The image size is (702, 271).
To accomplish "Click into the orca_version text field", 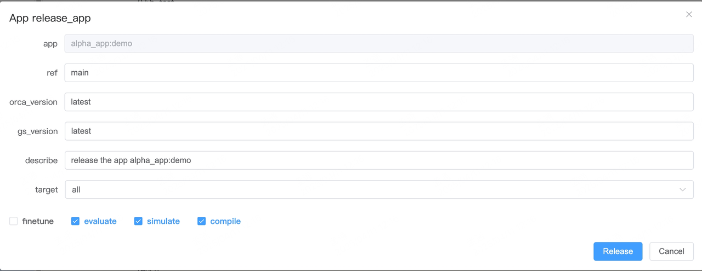I will point(378,102).
